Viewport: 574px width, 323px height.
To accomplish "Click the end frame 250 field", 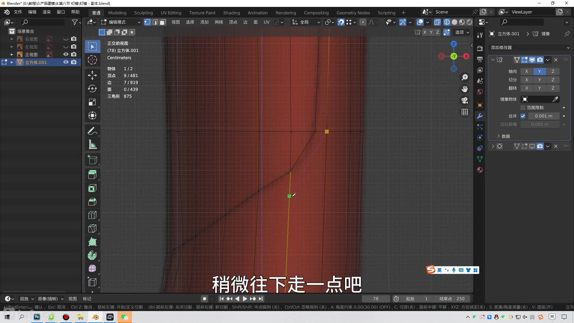I will [x=452, y=299].
